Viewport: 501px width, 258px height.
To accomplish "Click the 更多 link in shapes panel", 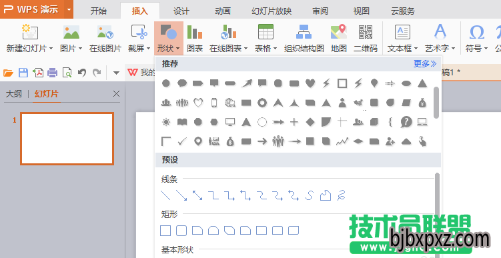I will [x=425, y=64].
